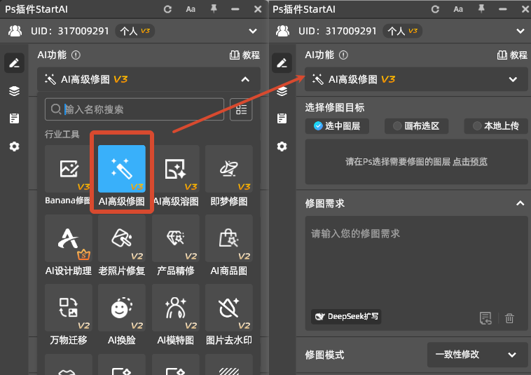
Task: Expand account dropdown chevron in left panel
Action: (x=253, y=31)
